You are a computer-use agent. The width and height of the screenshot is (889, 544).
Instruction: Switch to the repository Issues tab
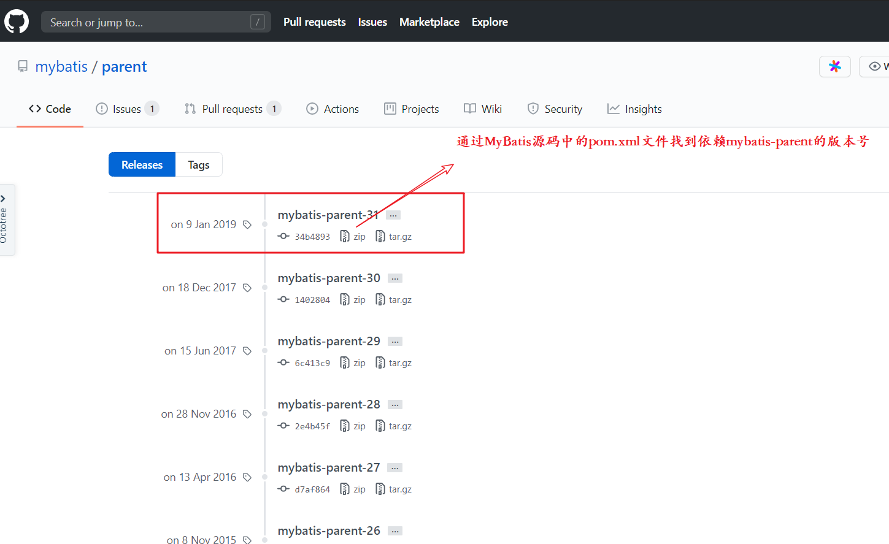click(x=128, y=109)
